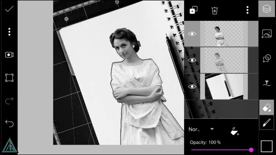
Task: Select the Brush tool
Action: (267, 122)
